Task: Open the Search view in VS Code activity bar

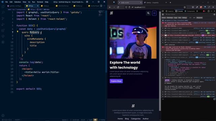Action: point(3,12)
